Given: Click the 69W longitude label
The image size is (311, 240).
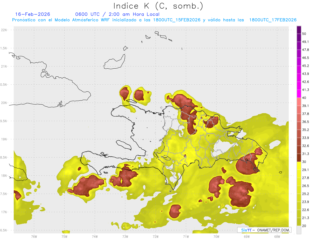Looking at the screenshot, I should point(247,236).
